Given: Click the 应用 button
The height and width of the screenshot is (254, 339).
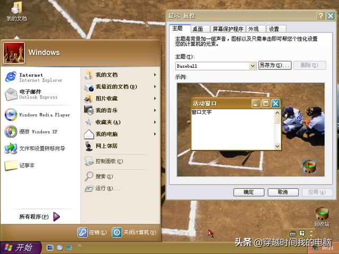Looking at the screenshot, I should tap(317, 192).
